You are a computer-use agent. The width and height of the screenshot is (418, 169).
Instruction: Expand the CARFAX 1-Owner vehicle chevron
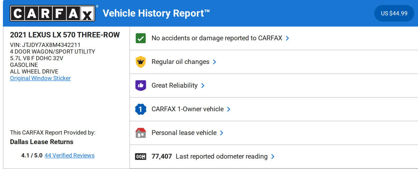click(x=229, y=109)
